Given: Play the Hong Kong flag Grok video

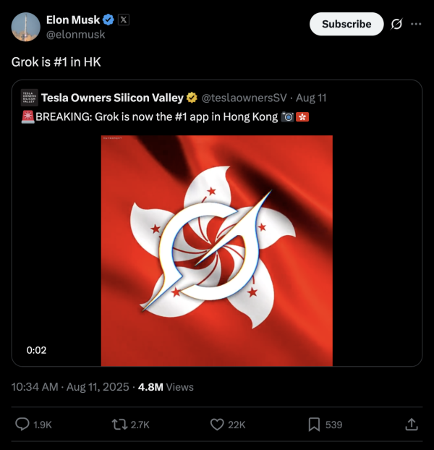Looking at the screenshot, I should pyautogui.click(x=216, y=250).
